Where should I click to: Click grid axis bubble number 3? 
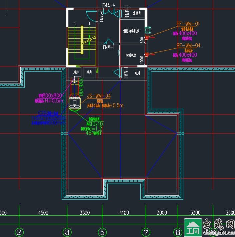[x=68, y=232]
